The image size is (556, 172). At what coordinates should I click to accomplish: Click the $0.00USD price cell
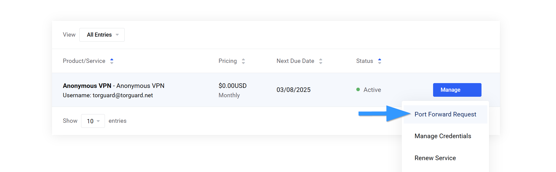tap(232, 86)
